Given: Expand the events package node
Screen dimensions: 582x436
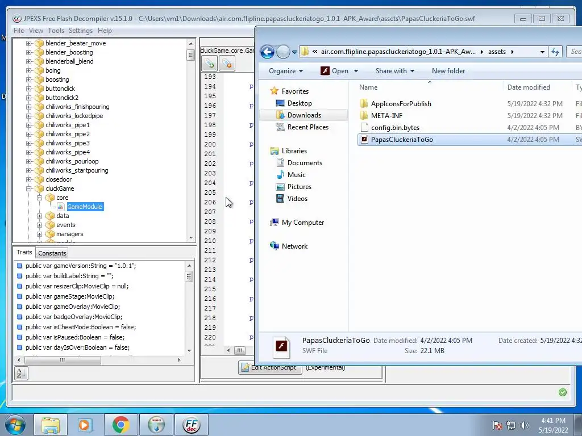Looking at the screenshot, I should 39,225.
